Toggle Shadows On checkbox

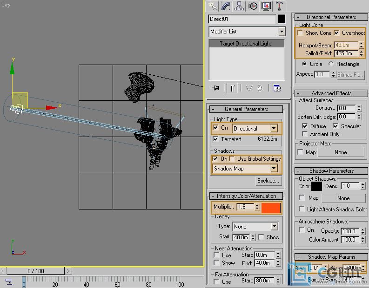[215, 159]
